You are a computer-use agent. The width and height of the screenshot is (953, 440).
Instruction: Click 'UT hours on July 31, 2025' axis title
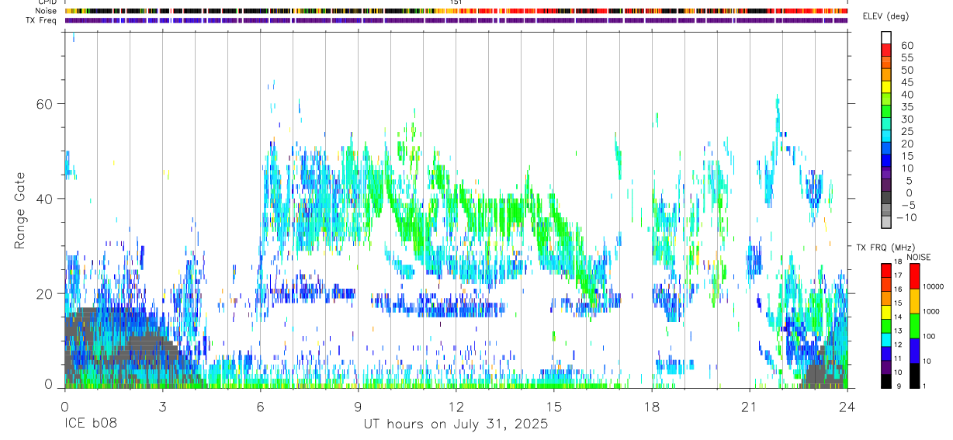tap(456, 424)
